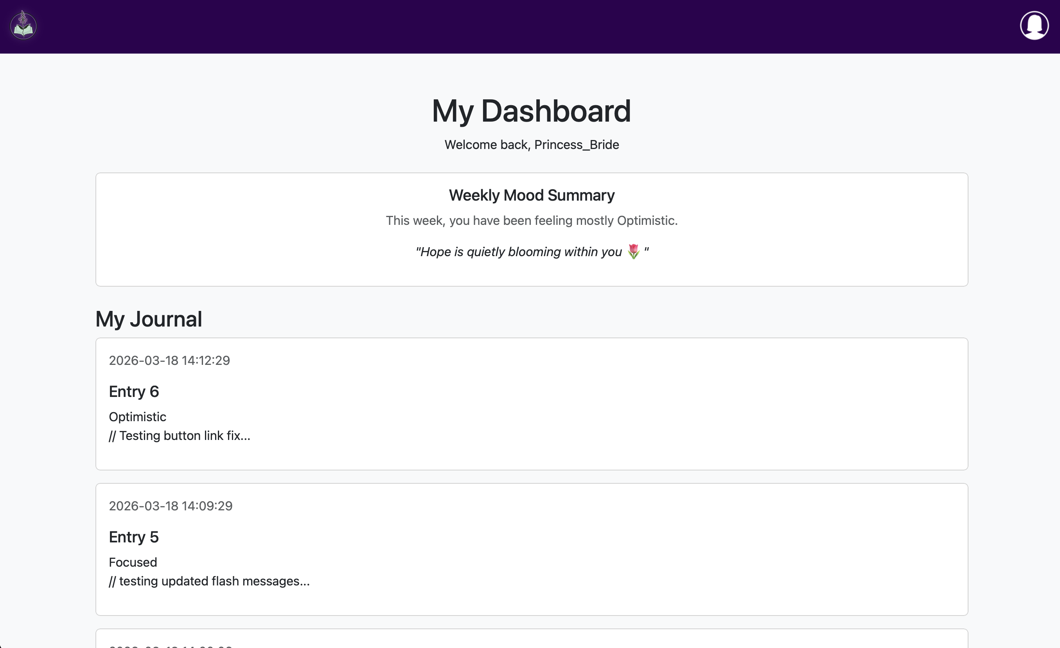
Task: Click the '// Testing button link fix...' text
Action: coord(180,436)
